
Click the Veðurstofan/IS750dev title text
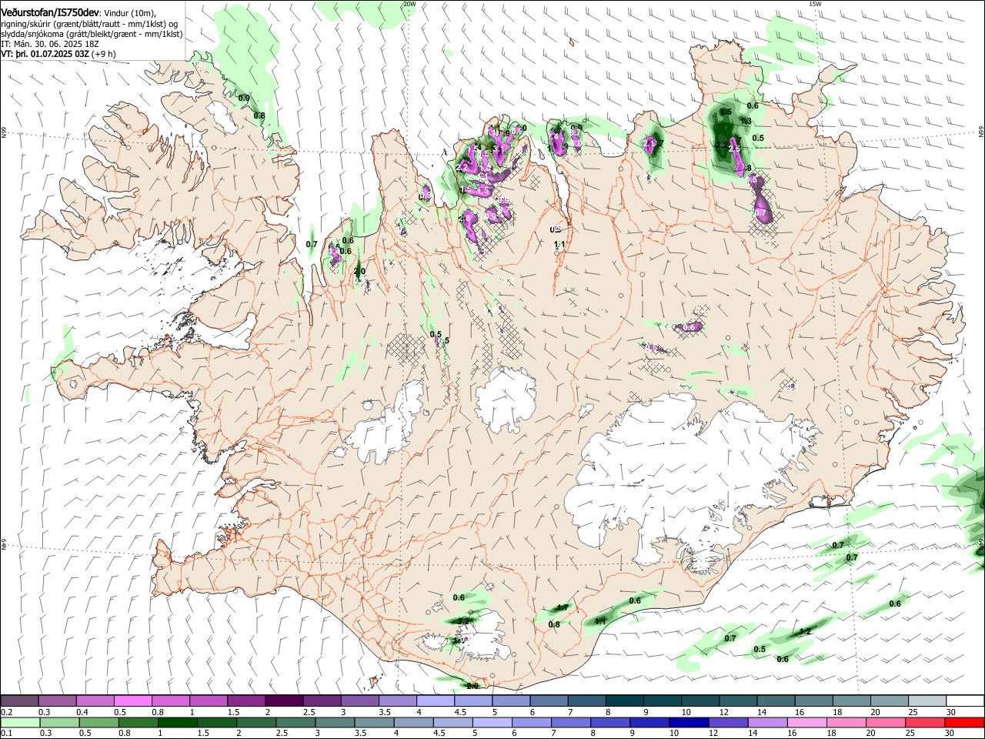point(50,13)
